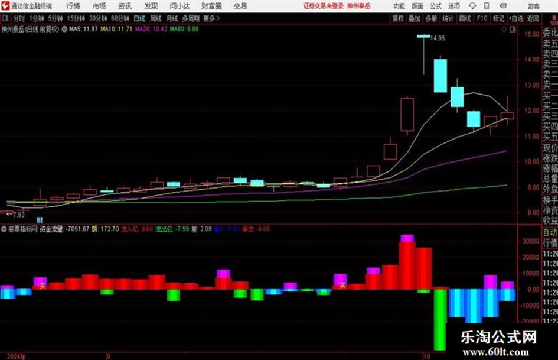Open main chart indicator dropdown beside 神州泰岳
This screenshot has height=360, width=558.
tap(64, 29)
